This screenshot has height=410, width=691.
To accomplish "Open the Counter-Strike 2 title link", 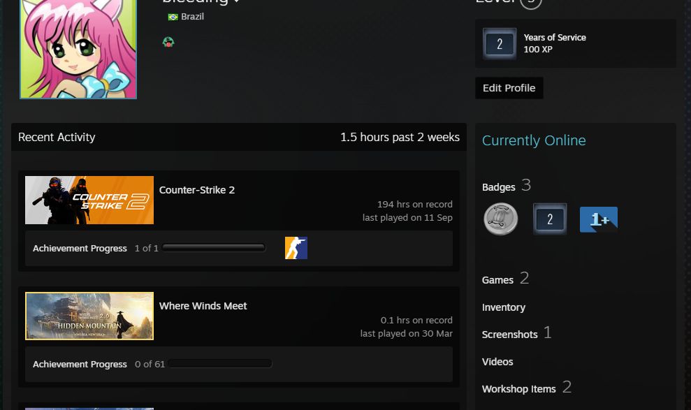I will 197,190.
